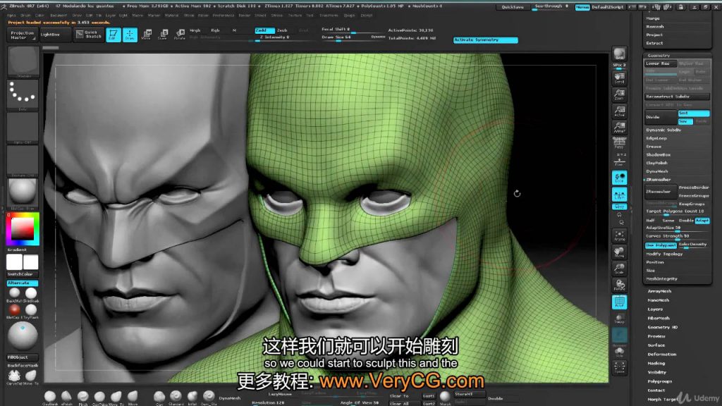The width and height of the screenshot is (722, 406).
Task: Open Quick Sketch
Action: point(88,35)
